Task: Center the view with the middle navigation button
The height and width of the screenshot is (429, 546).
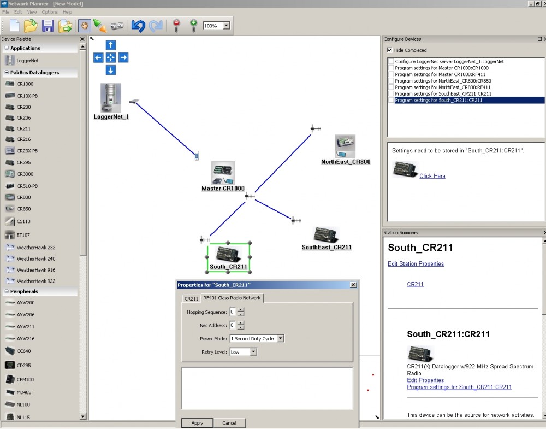Action: tap(111, 57)
